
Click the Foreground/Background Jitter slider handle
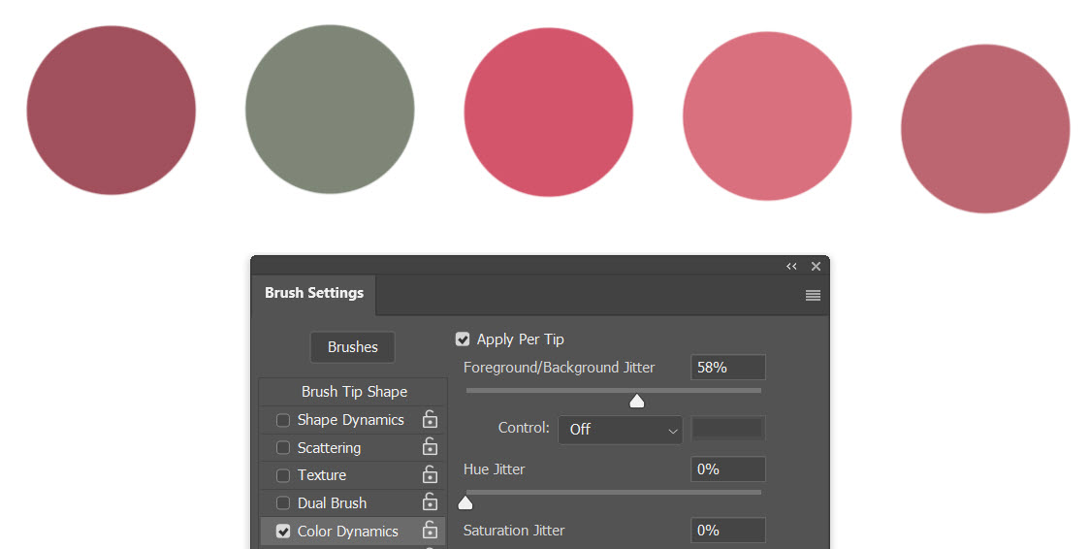637,401
